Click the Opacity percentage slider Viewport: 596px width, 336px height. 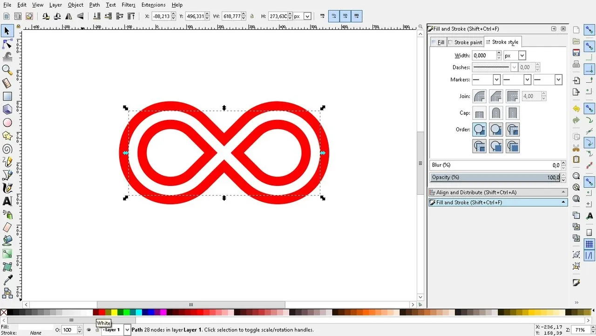tap(495, 178)
